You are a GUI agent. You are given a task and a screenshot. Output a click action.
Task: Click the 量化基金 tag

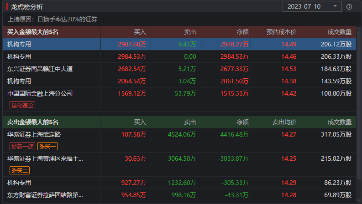22,106
